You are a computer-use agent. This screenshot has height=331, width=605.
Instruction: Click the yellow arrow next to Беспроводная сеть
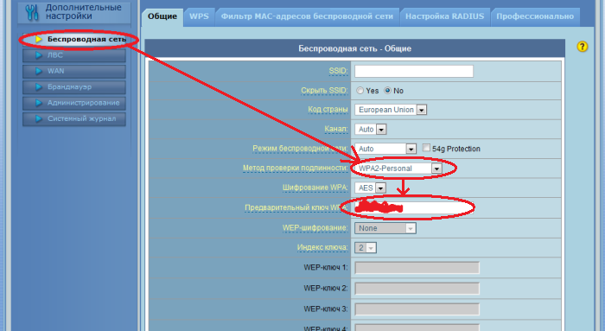(39, 40)
